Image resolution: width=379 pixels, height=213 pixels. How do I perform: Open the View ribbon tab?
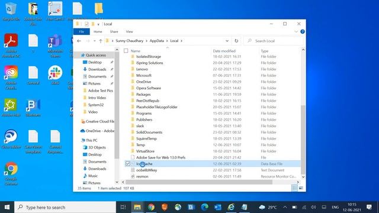pyautogui.click(x=129, y=31)
